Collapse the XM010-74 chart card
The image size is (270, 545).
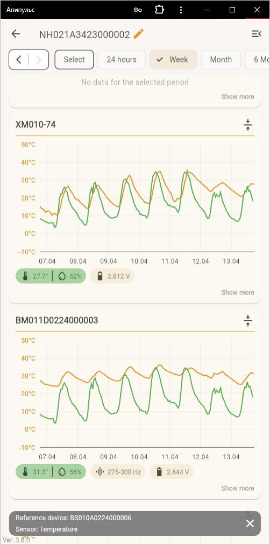coord(248,125)
